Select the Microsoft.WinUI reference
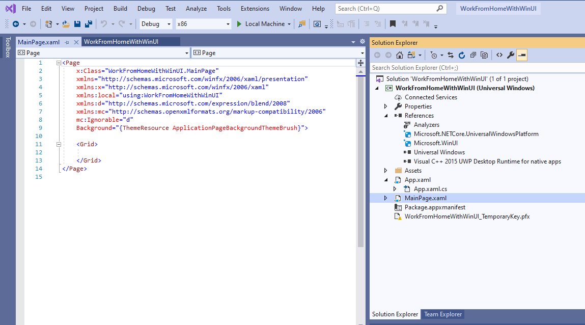The width and height of the screenshot is (585, 325). [435, 143]
